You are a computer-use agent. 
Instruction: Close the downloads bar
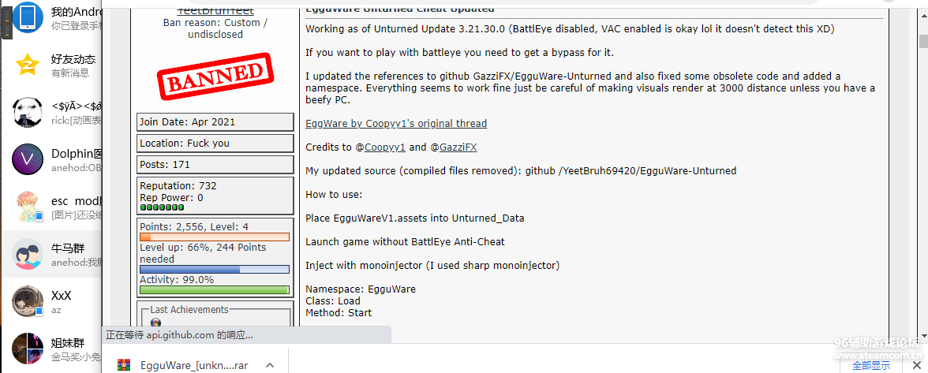point(915,365)
